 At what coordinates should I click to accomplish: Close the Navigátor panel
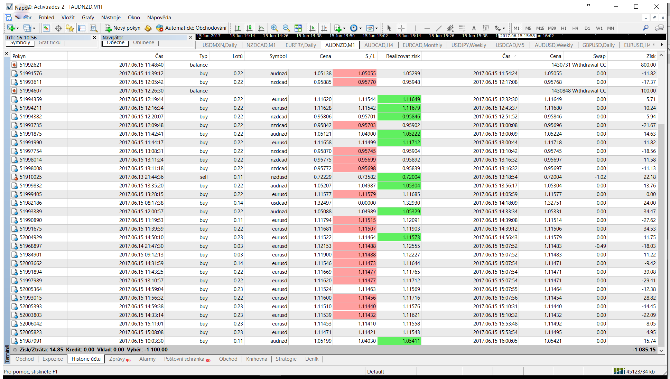click(x=190, y=38)
